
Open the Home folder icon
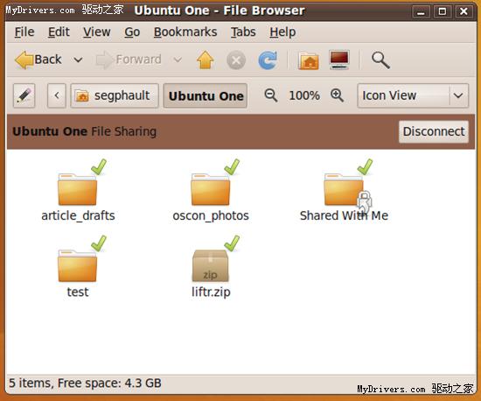coord(309,60)
